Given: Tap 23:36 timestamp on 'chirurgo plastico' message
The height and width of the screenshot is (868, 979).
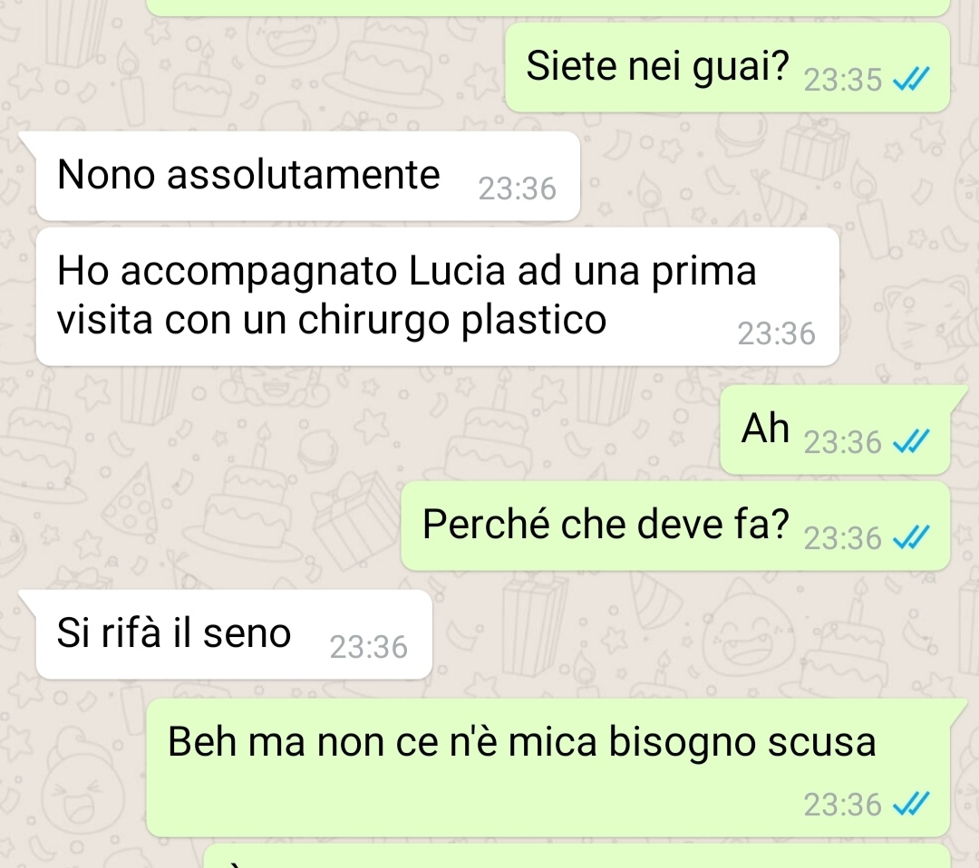Looking at the screenshot, I should (776, 333).
